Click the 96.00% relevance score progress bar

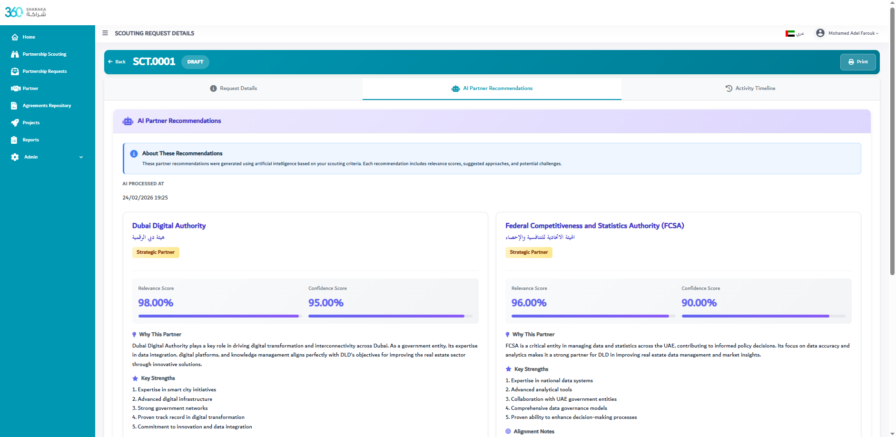point(593,316)
